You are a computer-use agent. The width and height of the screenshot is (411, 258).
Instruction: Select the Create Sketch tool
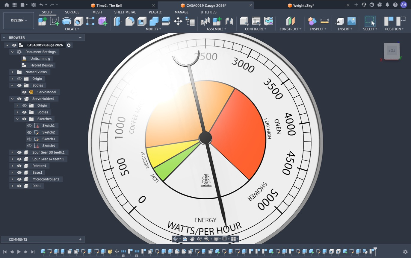[55, 21]
